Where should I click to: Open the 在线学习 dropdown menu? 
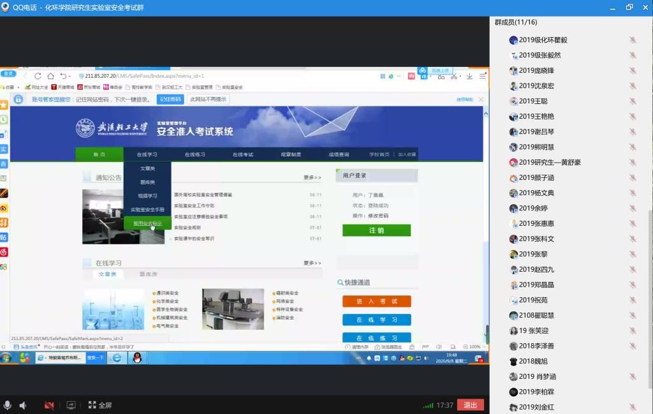click(x=147, y=154)
